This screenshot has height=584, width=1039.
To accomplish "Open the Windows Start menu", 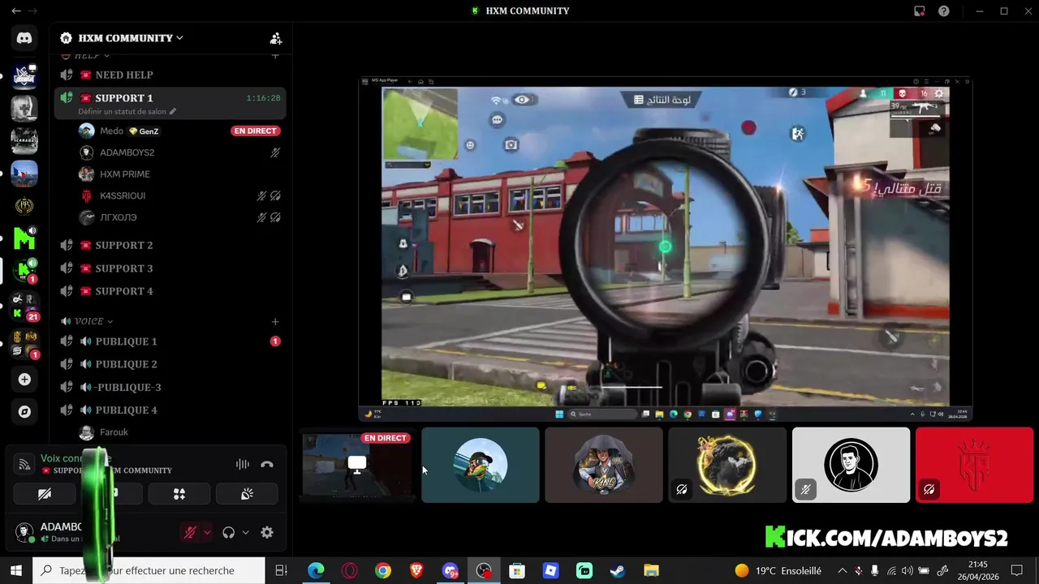I will 16,570.
